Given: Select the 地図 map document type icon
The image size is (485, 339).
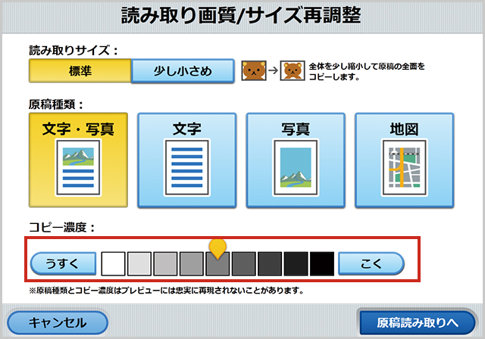Looking at the screenshot, I should coord(404,160).
